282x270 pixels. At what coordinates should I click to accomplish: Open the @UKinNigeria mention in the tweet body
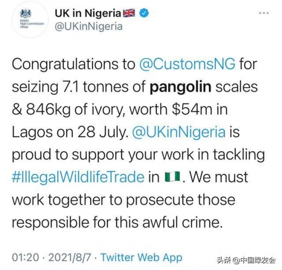point(179,132)
